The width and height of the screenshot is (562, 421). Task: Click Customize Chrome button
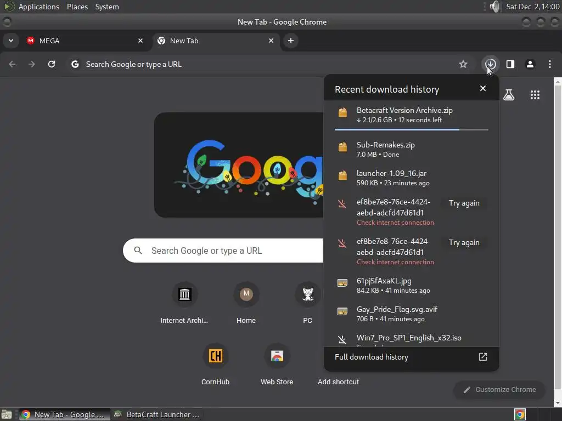[499, 390]
